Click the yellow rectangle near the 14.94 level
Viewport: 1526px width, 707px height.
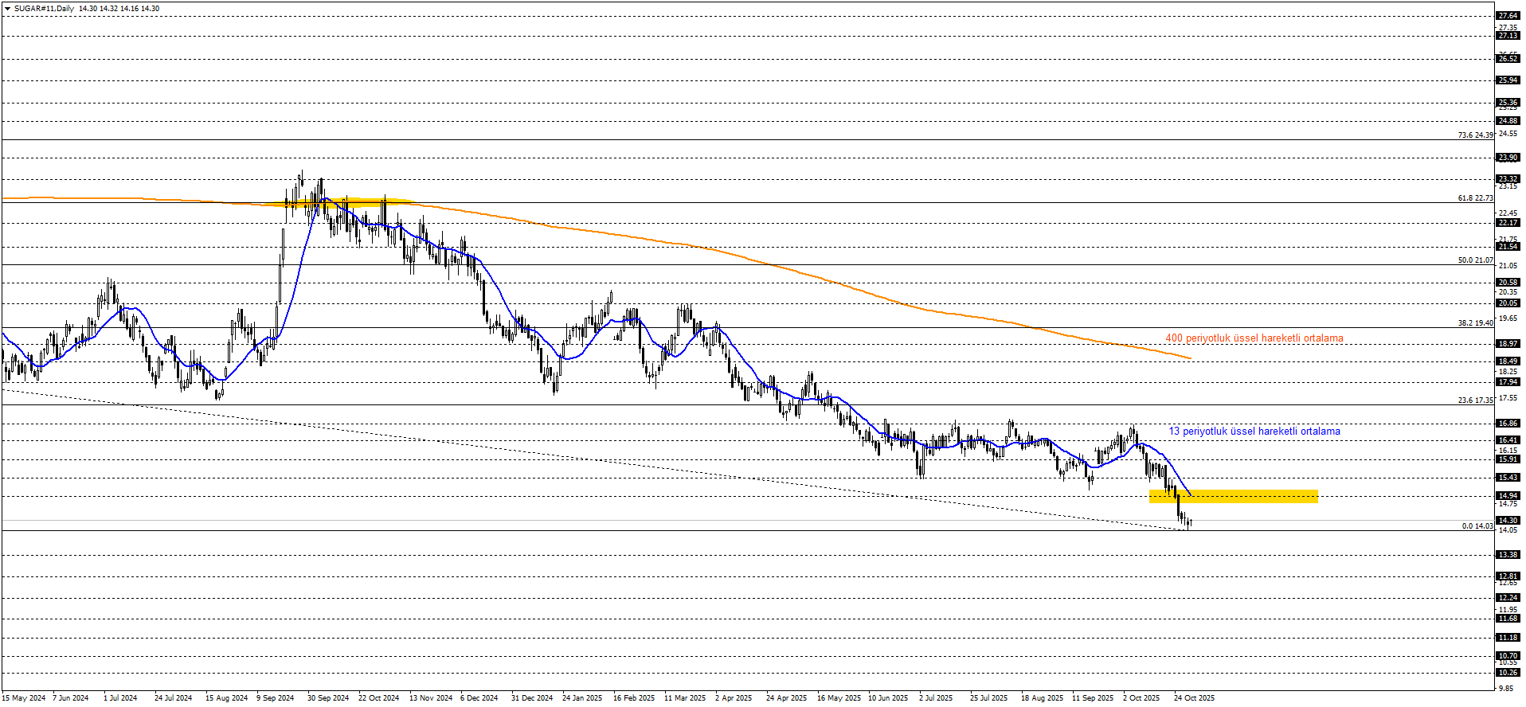click(x=1233, y=496)
